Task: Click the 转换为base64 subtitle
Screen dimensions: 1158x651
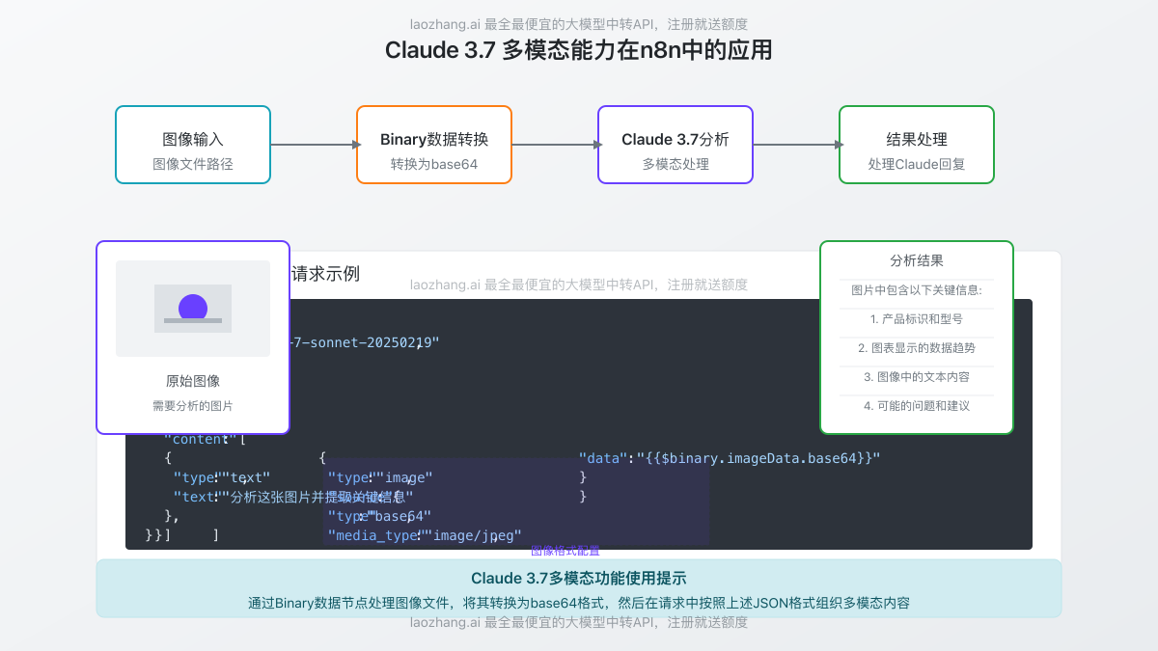Action: tap(434, 164)
